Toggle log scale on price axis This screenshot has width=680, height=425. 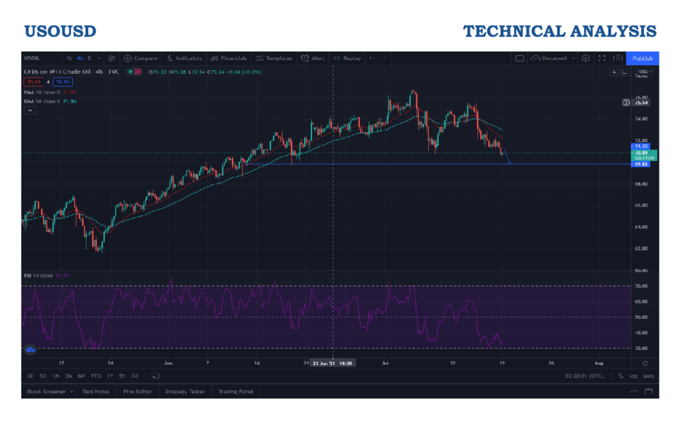click(x=633, y=376)
